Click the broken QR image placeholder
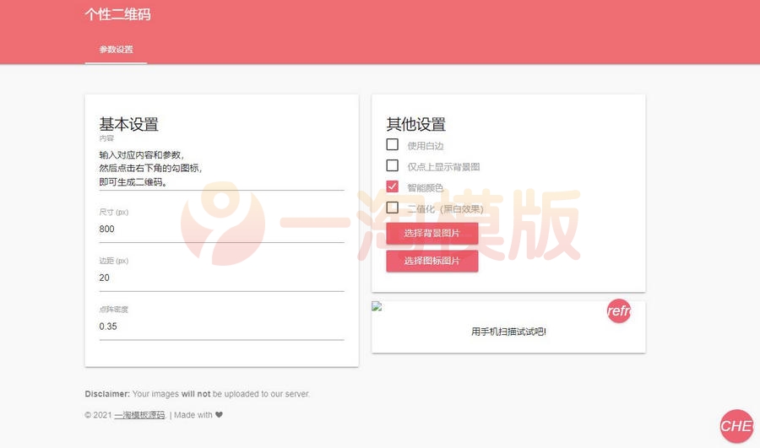The height and width of the screenshot is (448, 760). point(377,306)
